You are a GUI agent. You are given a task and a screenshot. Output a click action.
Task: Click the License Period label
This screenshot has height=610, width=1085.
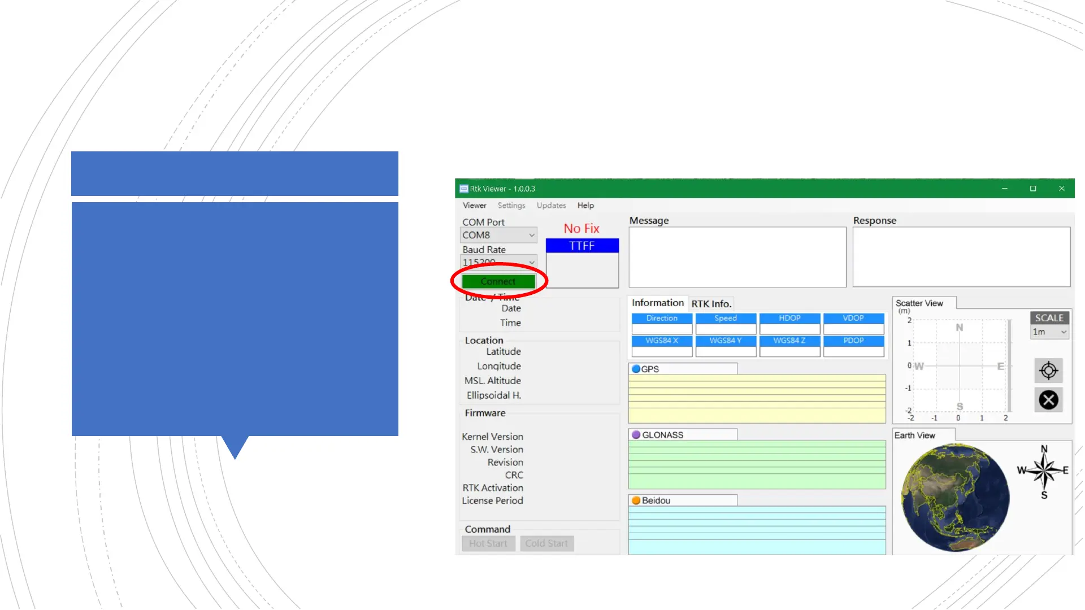coord(493,501)
